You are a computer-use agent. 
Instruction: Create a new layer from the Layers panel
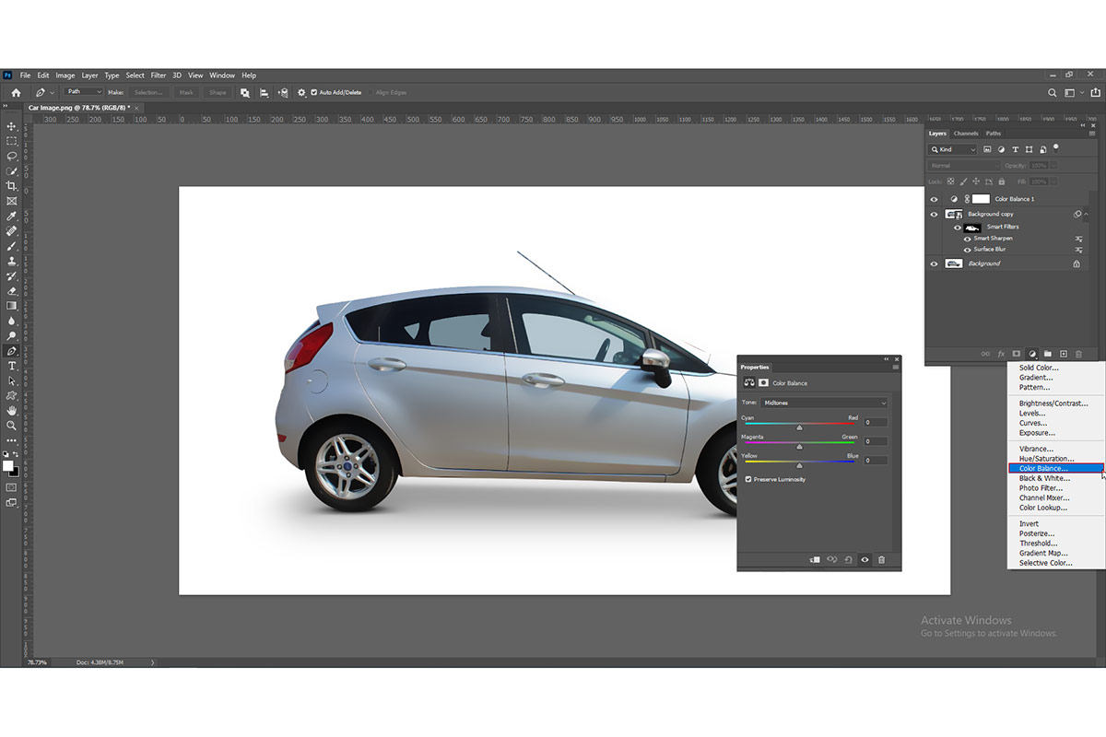point(1063,354)
